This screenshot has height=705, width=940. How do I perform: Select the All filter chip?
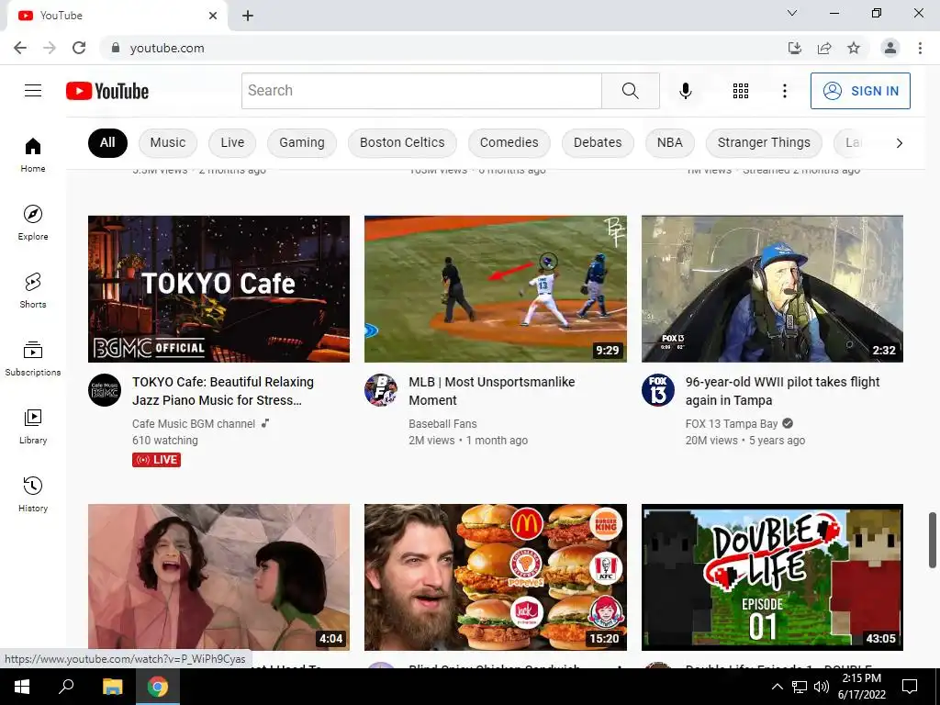pos(107,142)
